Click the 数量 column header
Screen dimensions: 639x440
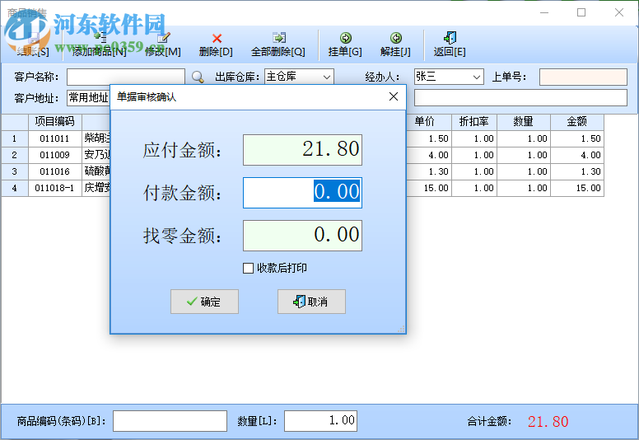[x=524, y=121]
